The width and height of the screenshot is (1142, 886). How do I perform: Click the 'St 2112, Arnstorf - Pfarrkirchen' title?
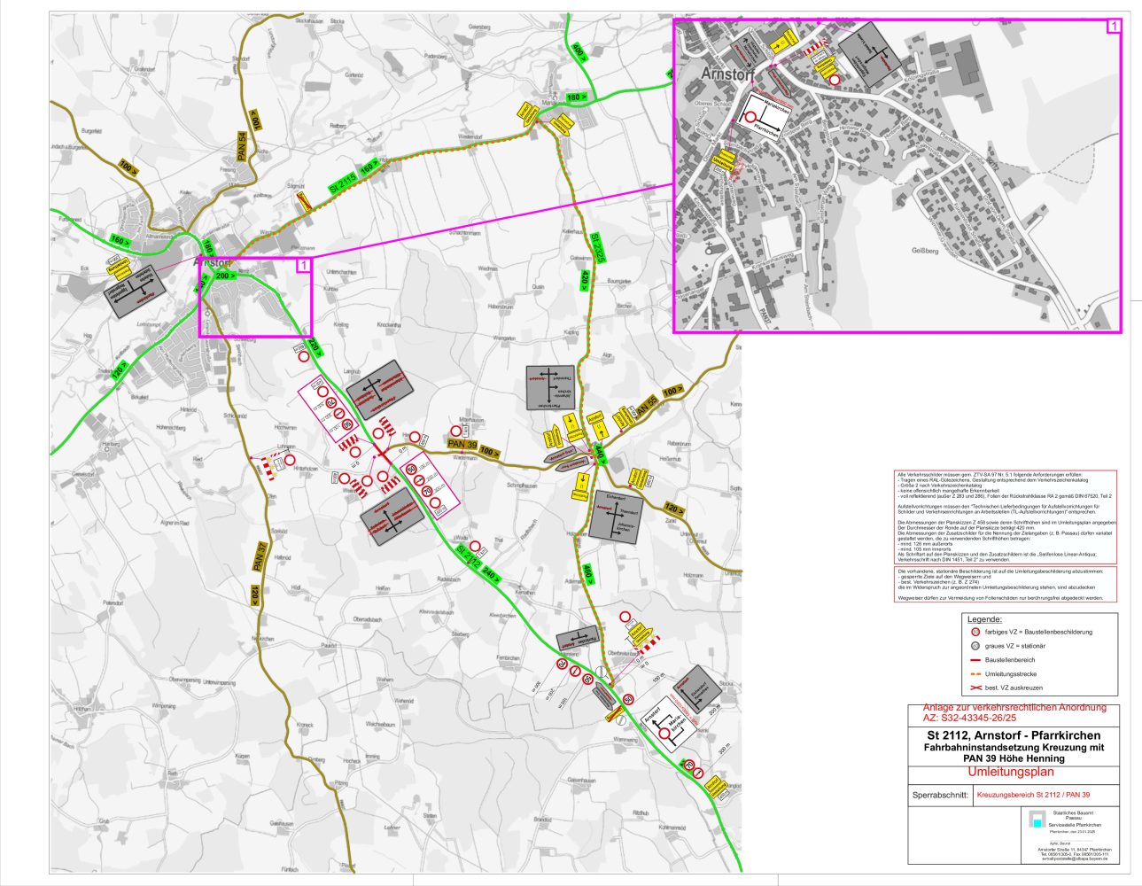coord(1014,735)
